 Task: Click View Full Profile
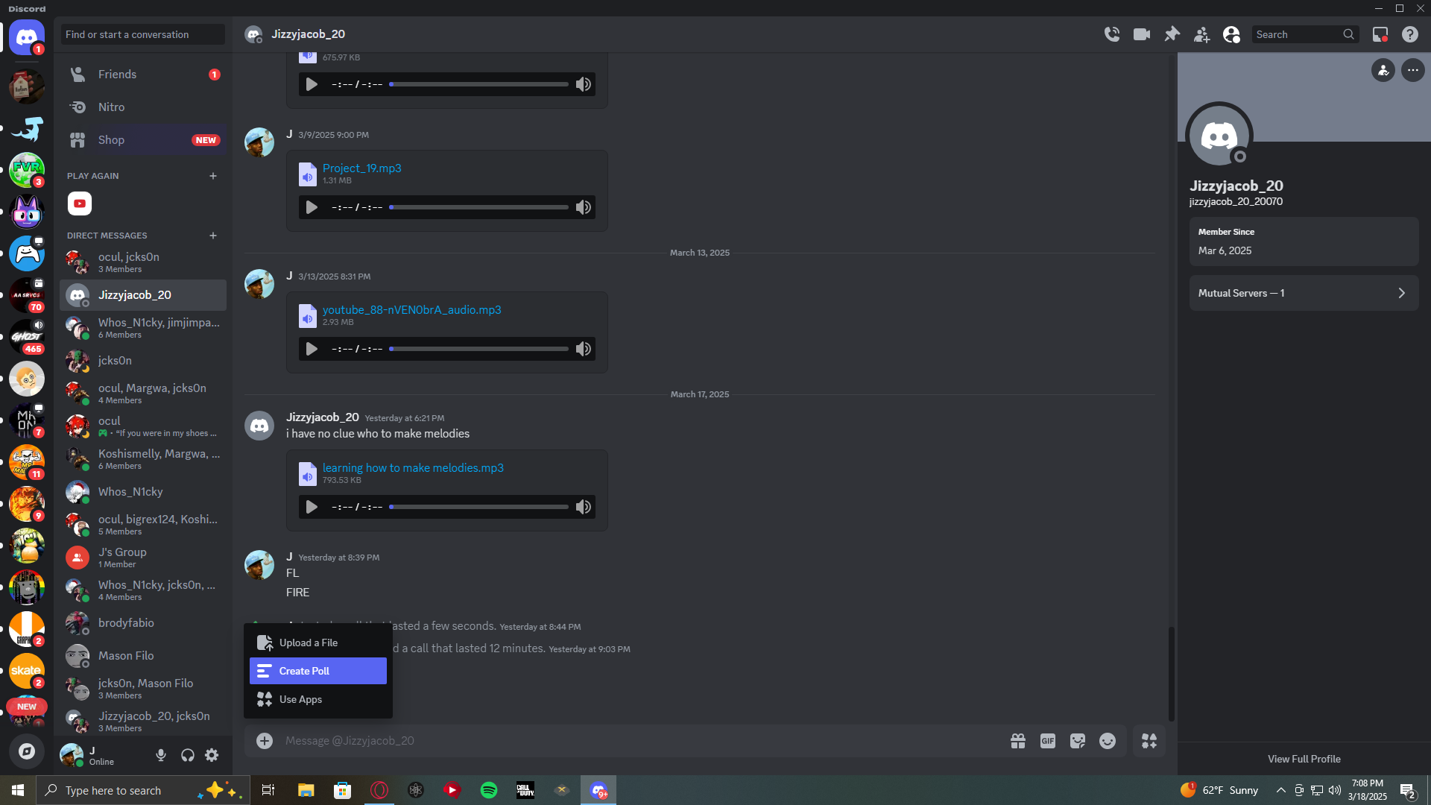coord(1304,759)
